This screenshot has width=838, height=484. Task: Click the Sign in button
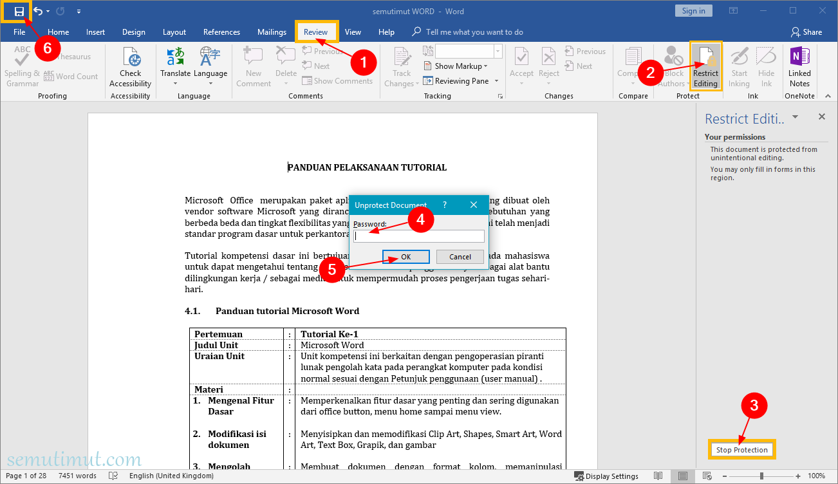tap(693, 11)
